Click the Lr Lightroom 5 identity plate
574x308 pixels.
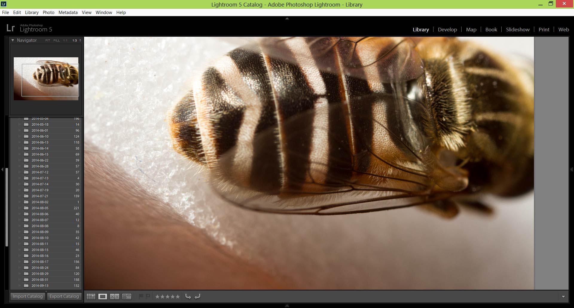pos(29,28)
